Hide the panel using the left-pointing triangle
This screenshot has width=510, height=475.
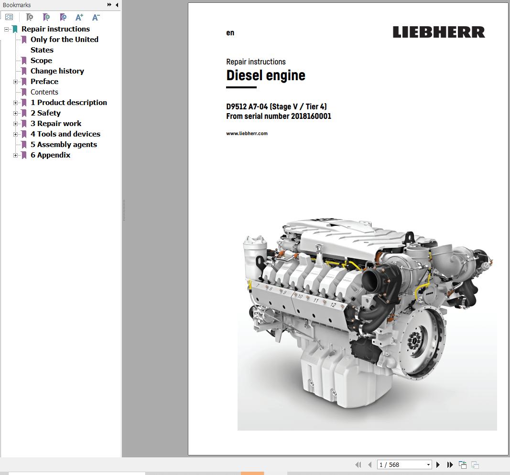click(x=117, y=5)
